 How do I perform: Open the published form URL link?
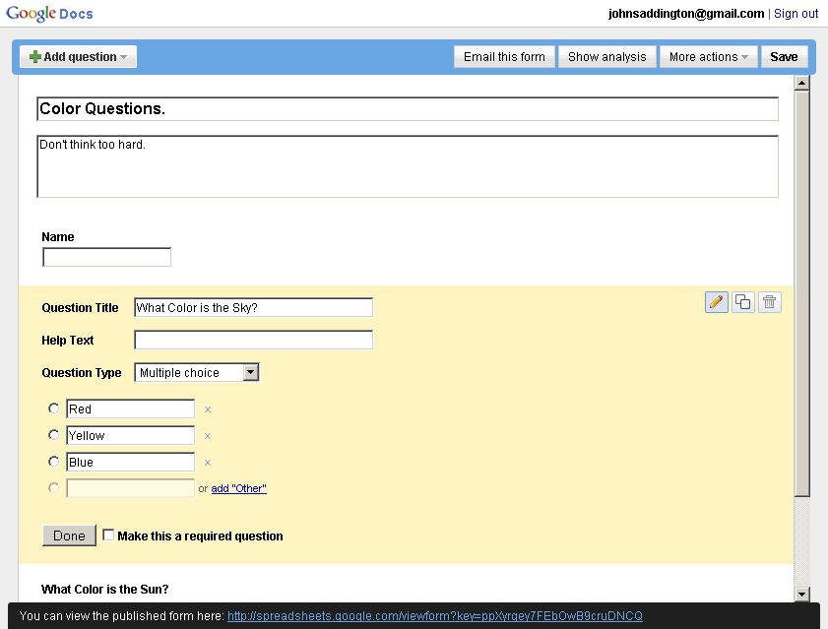434,616
